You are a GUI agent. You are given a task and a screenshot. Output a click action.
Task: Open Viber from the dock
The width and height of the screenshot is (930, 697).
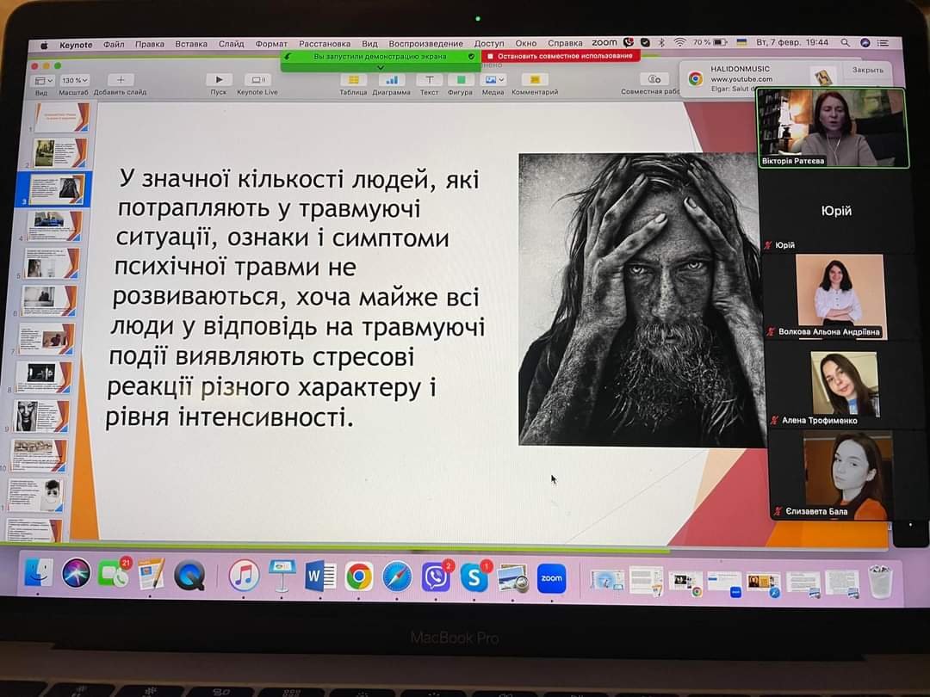[436, 577]
